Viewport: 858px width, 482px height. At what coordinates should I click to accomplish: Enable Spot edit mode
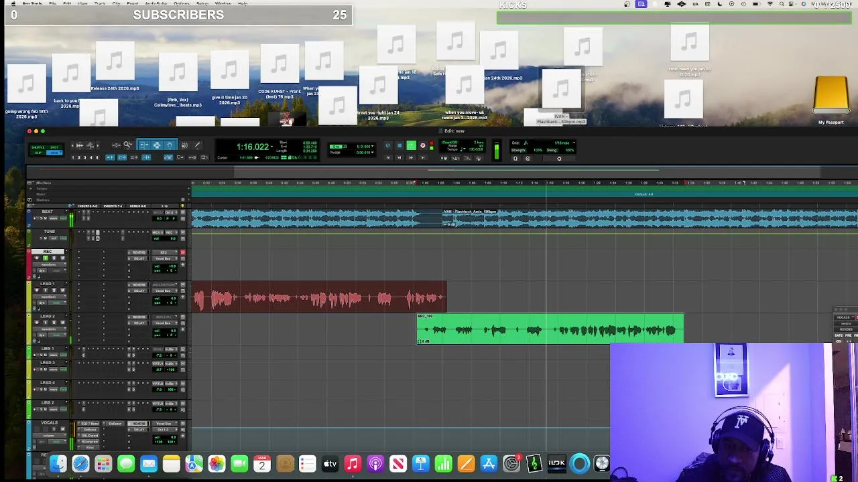54,147
